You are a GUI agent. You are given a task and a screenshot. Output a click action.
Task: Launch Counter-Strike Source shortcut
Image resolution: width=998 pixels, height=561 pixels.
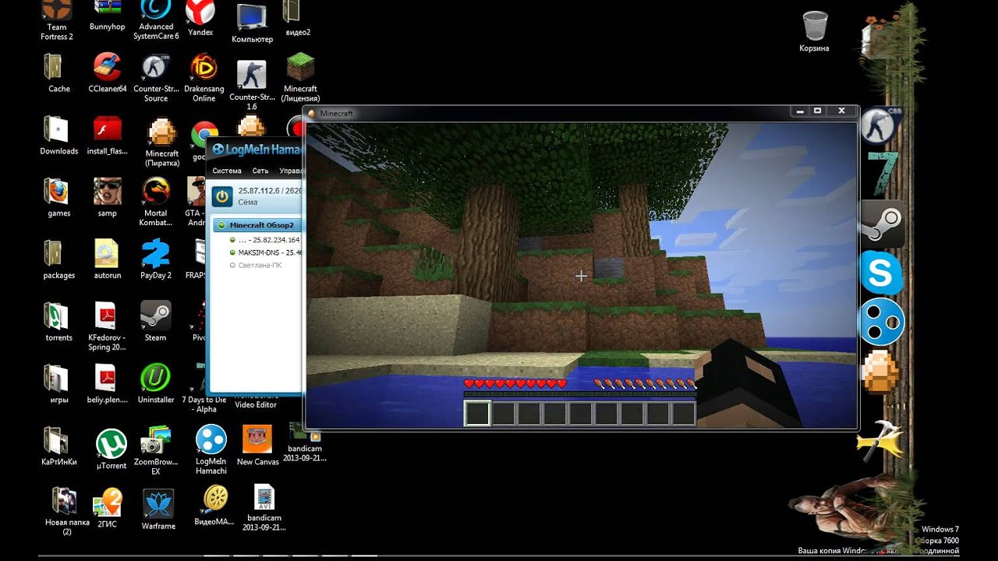[156, 78]
